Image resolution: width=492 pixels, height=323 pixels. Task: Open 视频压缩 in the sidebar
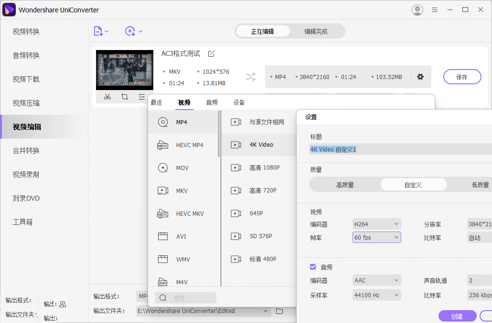coord(26,103)
